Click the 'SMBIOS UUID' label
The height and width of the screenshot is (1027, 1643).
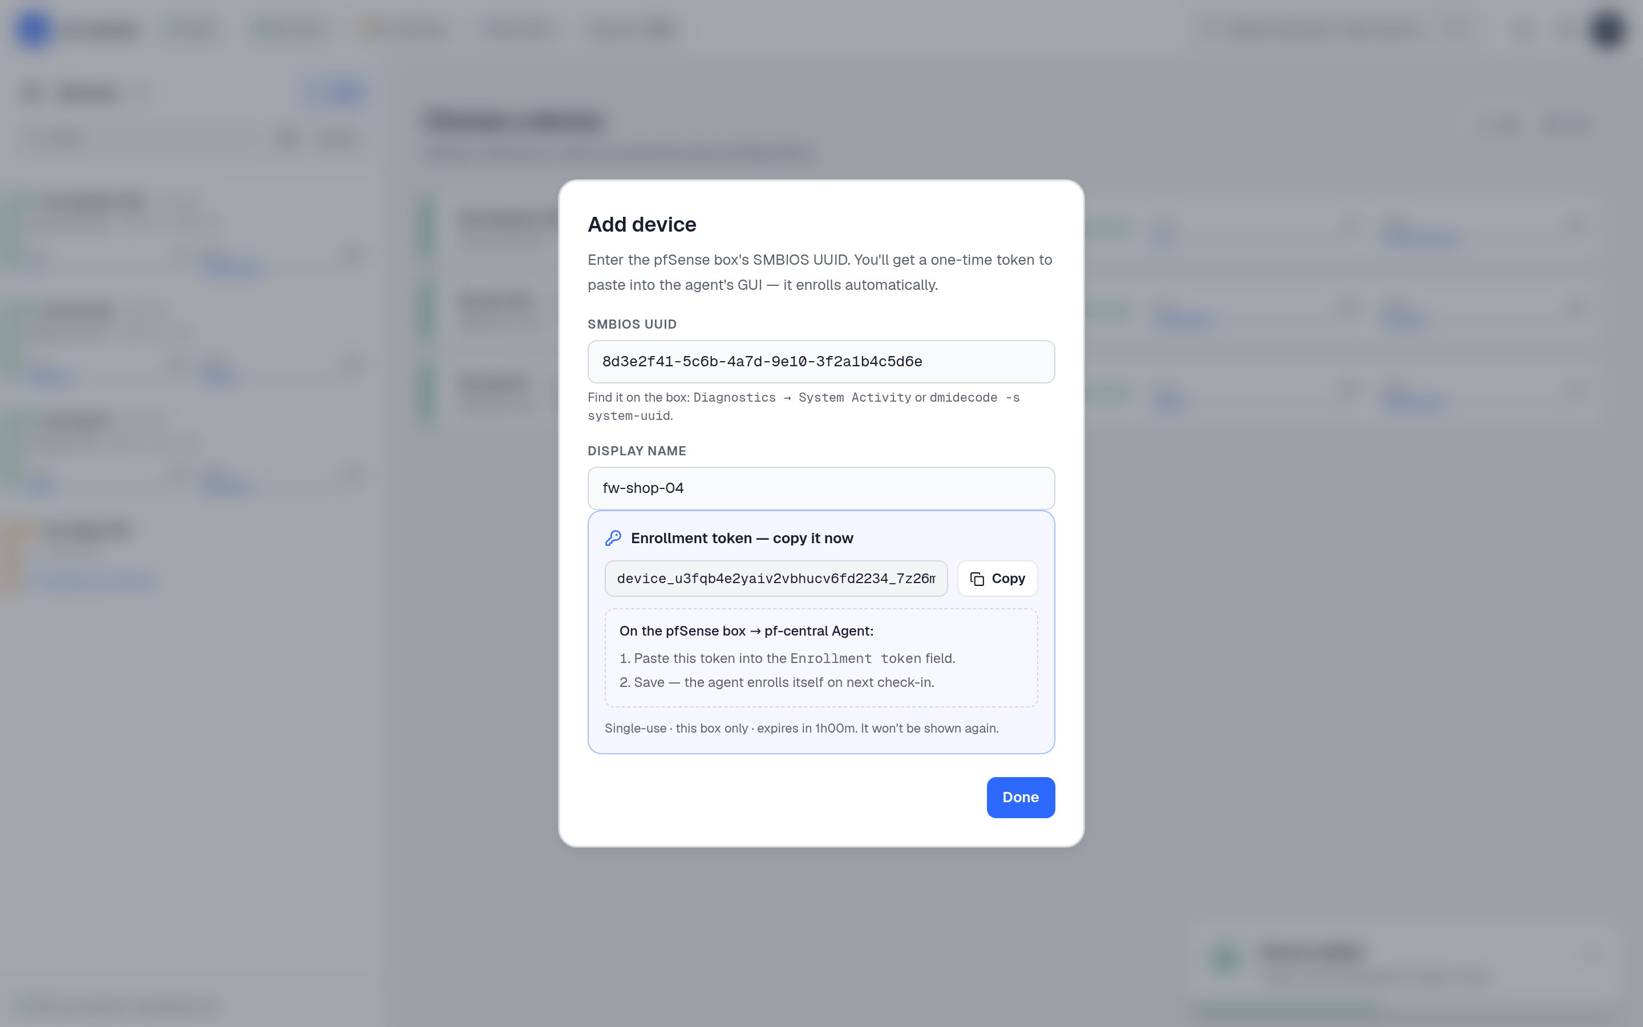pyautogui.click(x=632, y=324)
